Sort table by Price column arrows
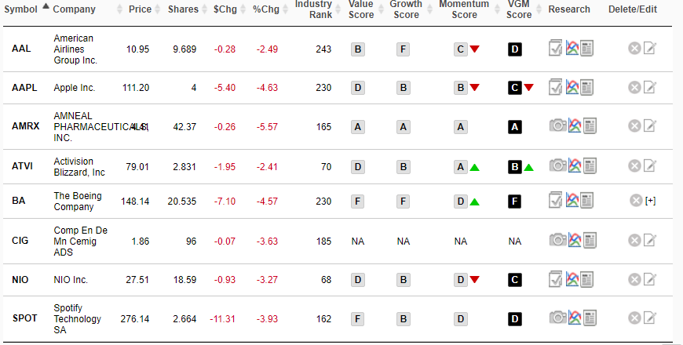Screen dimensions: 683x345 (158, 9)
